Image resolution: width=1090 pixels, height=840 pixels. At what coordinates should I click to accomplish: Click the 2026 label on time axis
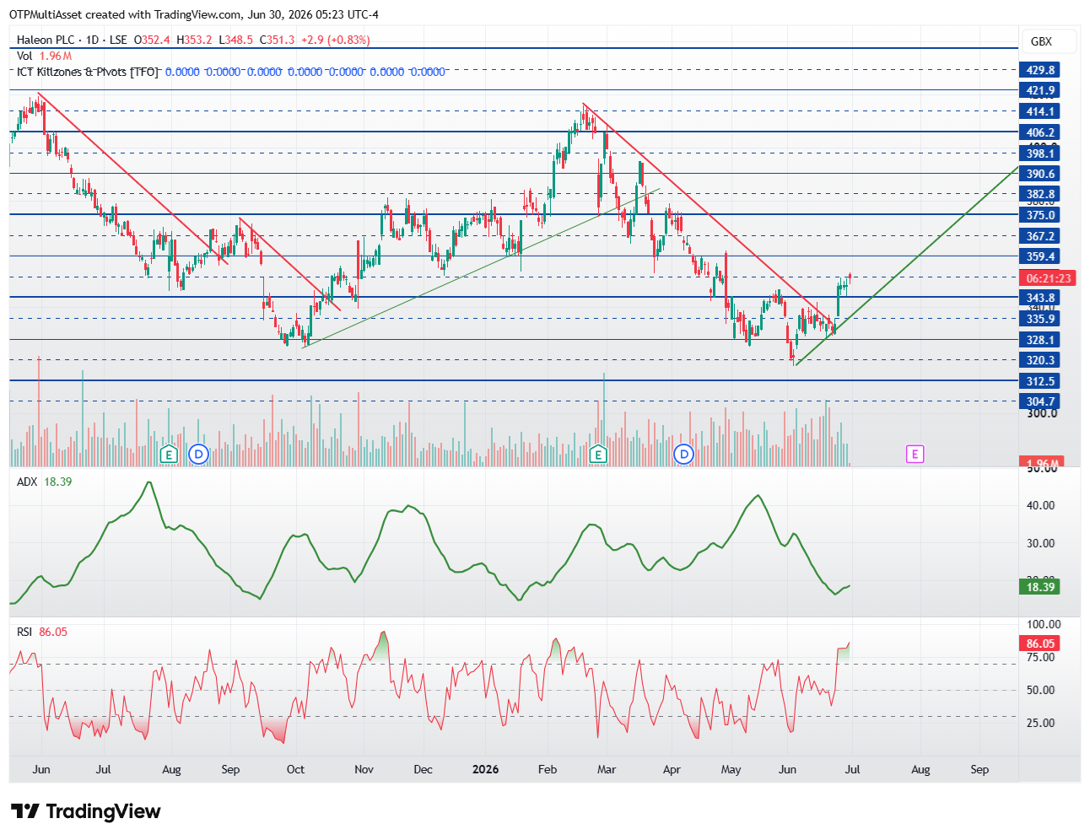[x=485, y=769]
